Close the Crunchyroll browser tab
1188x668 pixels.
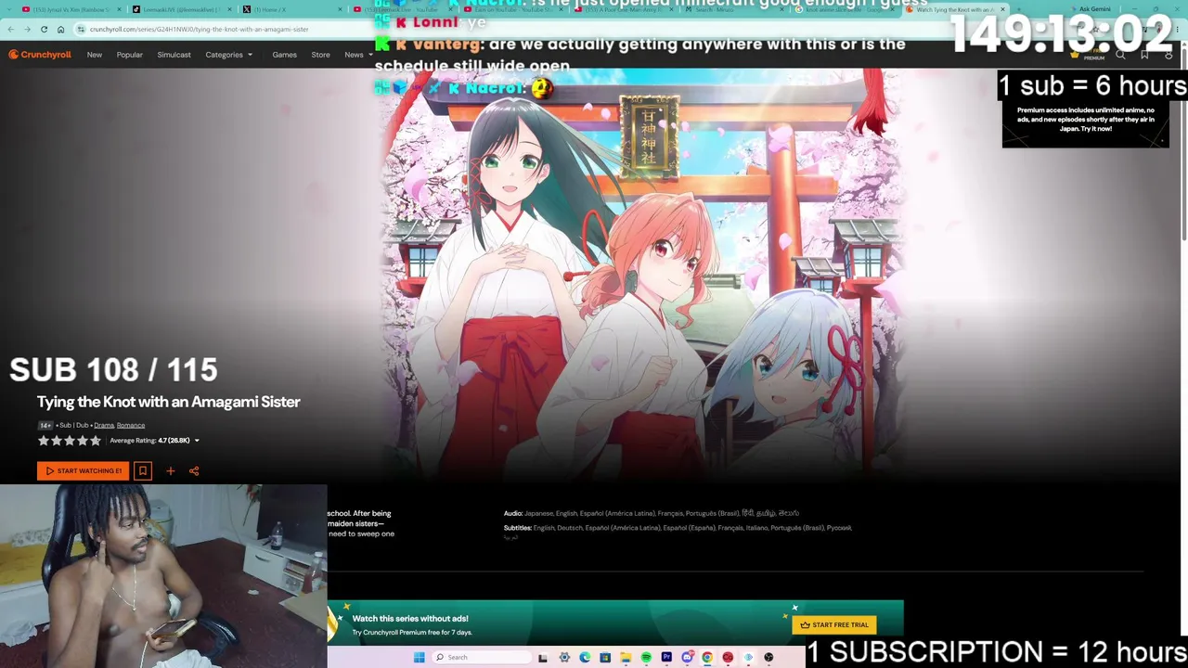(1002, 9)
